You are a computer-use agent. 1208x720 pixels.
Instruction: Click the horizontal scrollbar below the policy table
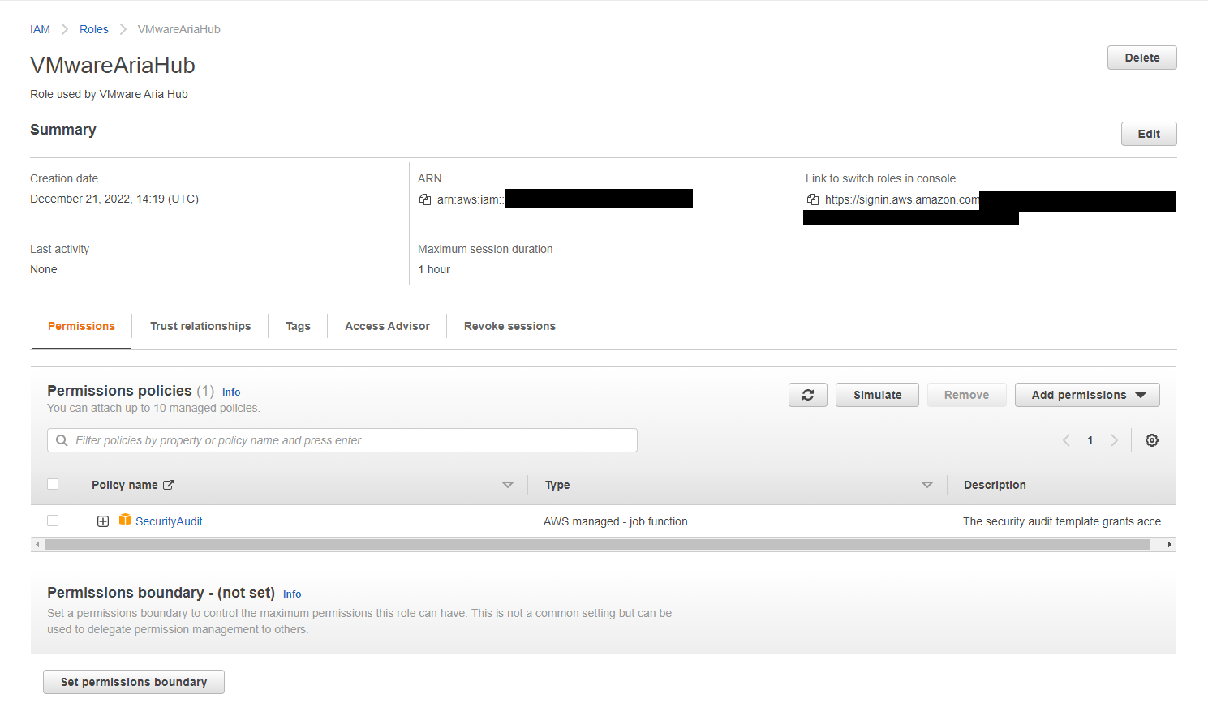pos(604,544)
